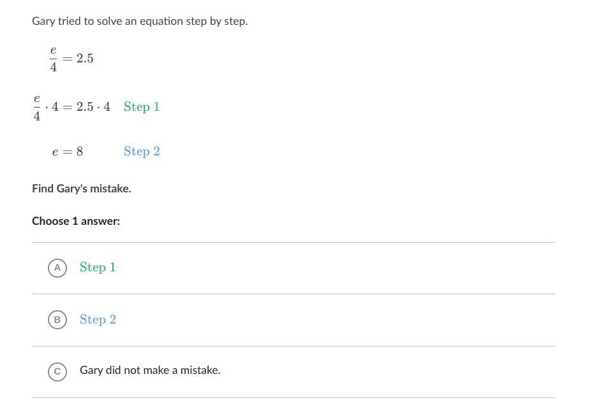Choose the green Step 1 answer text
591x400 pixels.
point(98,268)
